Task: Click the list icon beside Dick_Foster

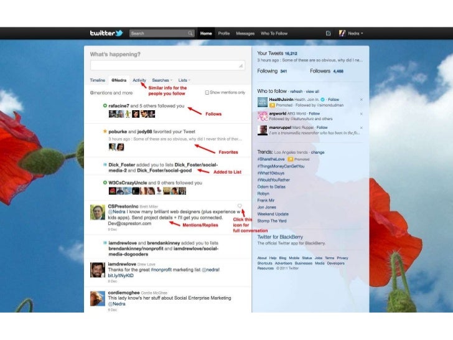Action: 105,164
